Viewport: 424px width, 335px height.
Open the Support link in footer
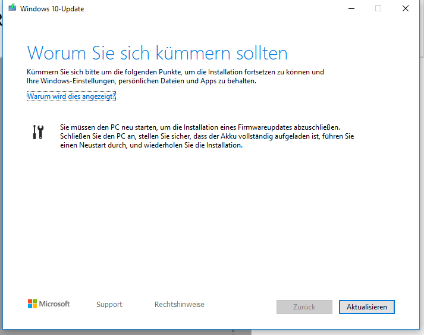point(109,305)
